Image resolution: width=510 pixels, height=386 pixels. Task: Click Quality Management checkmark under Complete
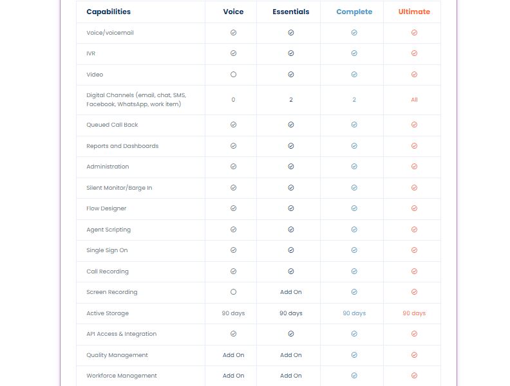[x=354, y=355]
